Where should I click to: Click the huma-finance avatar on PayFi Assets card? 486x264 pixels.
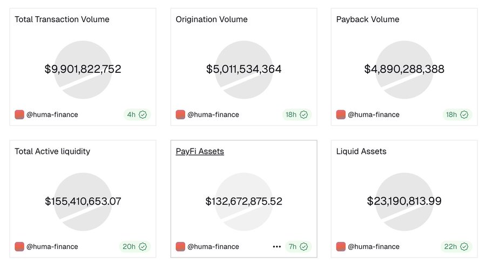click(x=180, y=247)
